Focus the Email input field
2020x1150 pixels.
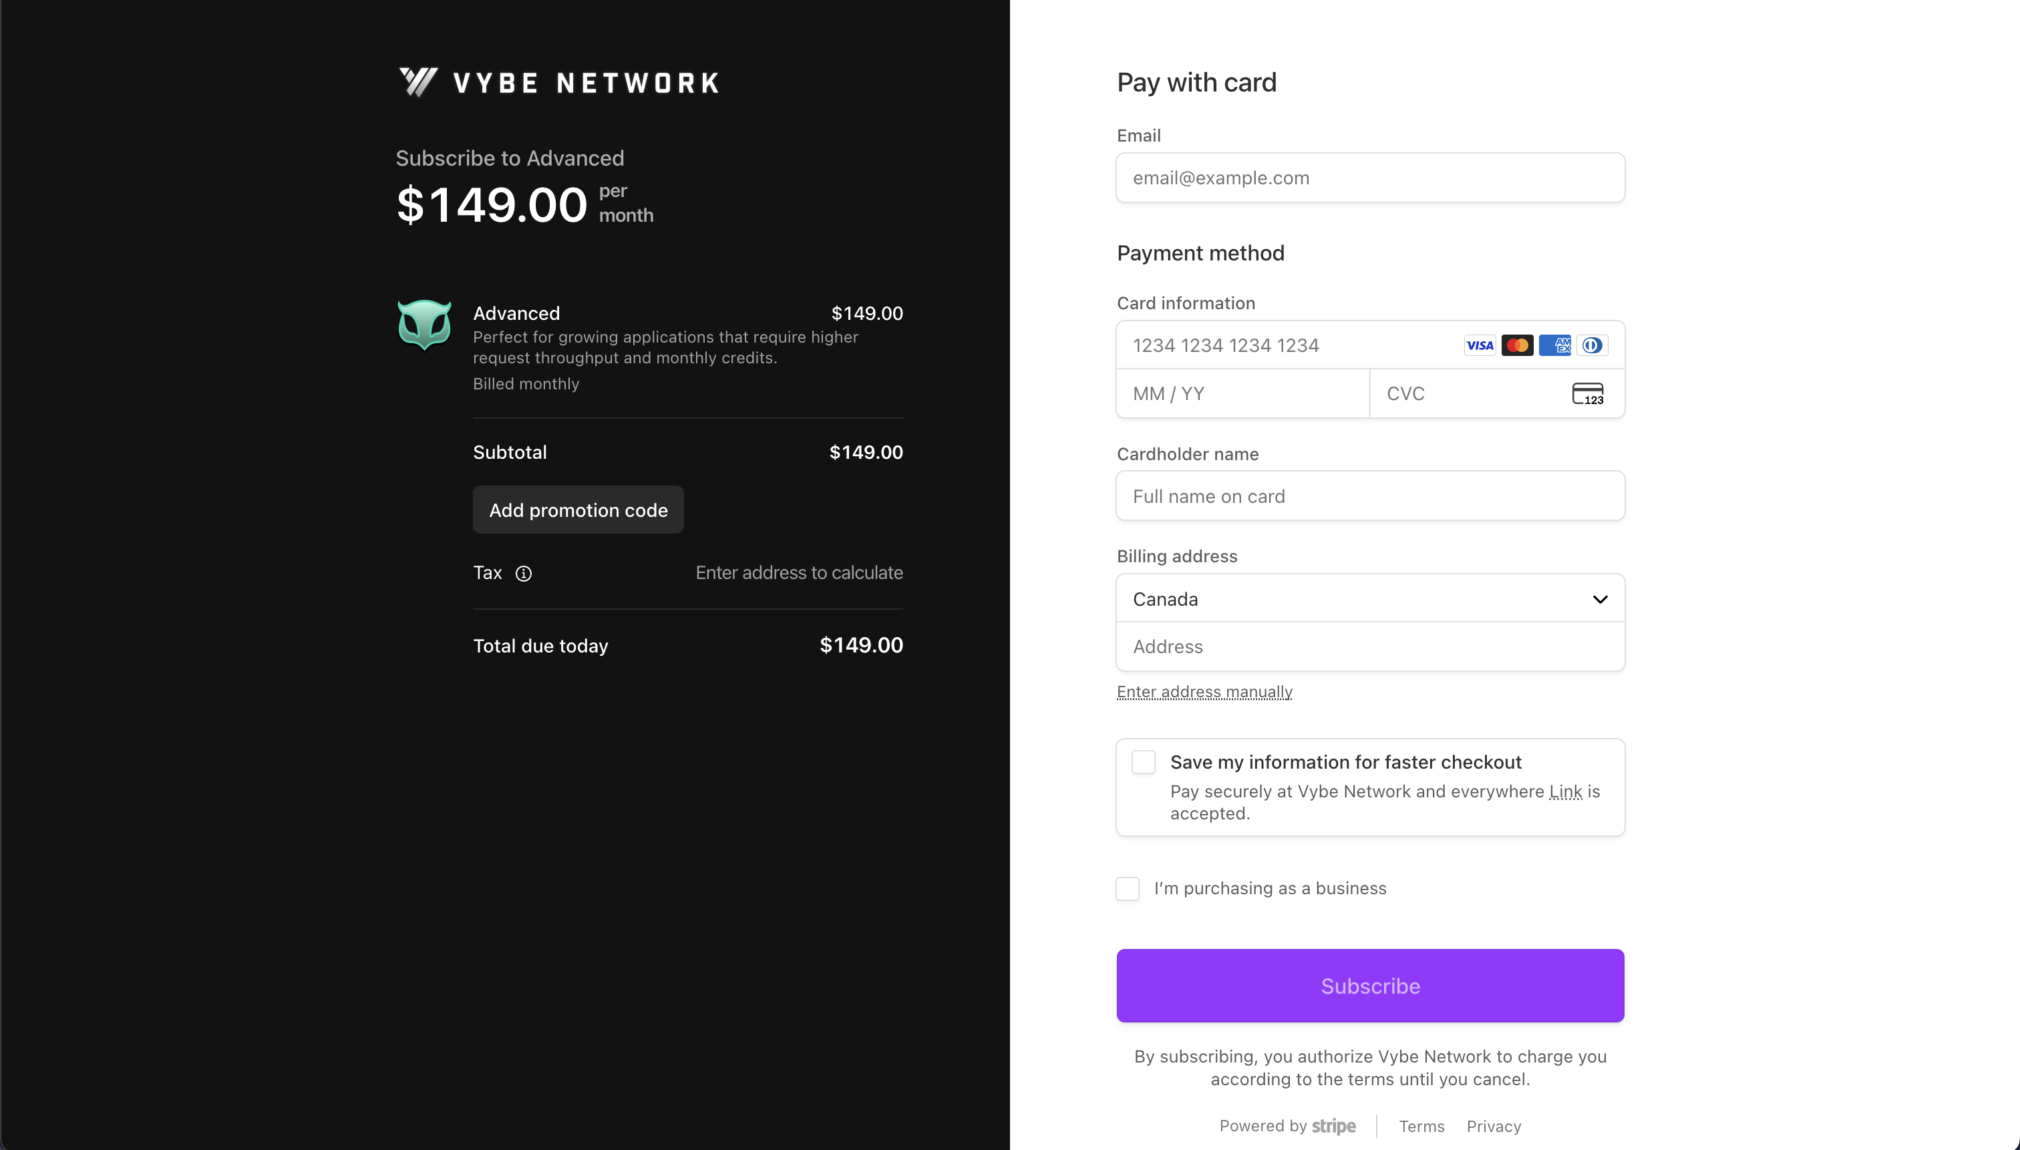pos(1370,178)
